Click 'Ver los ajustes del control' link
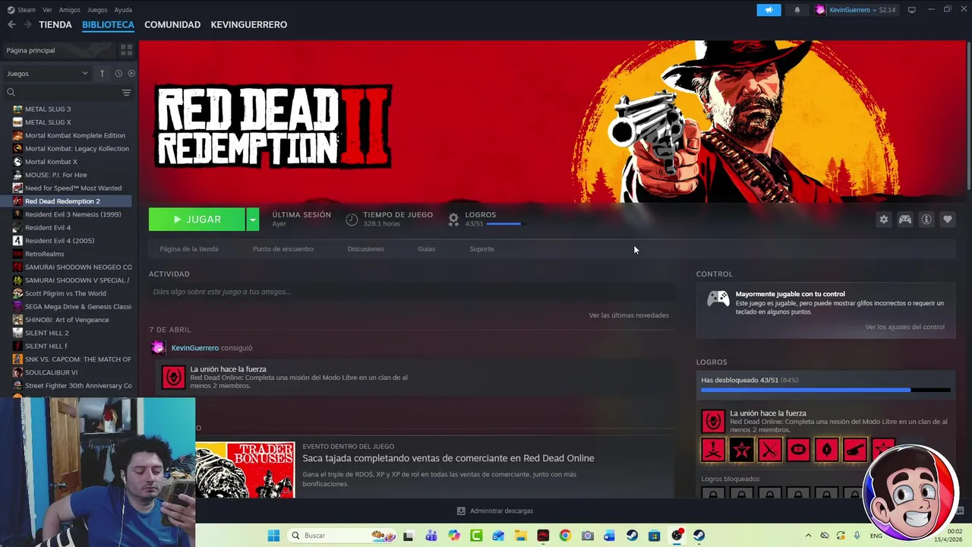 pos(904,327)
